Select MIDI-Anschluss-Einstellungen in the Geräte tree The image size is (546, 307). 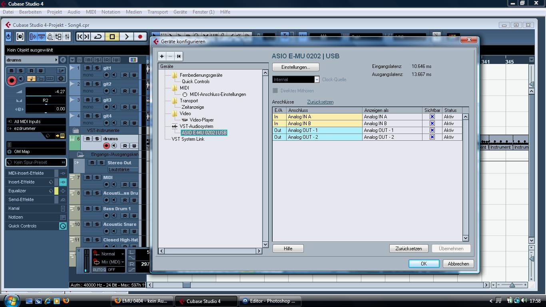coord(218,94)
